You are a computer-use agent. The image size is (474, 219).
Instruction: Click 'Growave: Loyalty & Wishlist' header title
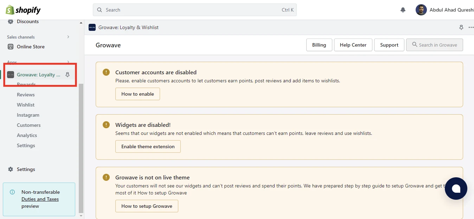[128, 27]
